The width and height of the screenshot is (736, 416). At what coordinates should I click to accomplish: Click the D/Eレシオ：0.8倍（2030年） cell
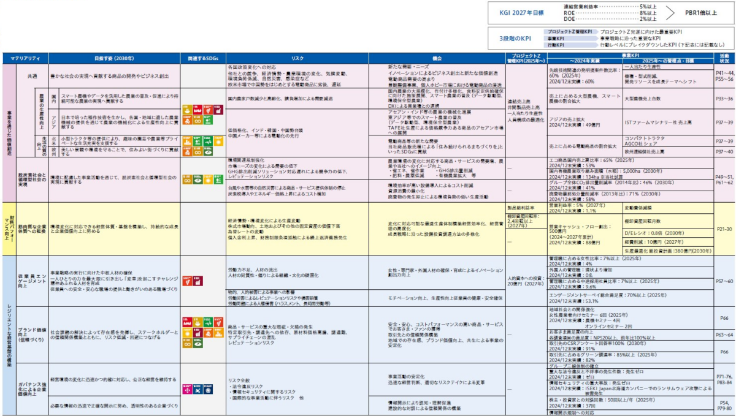pos(668,233)
